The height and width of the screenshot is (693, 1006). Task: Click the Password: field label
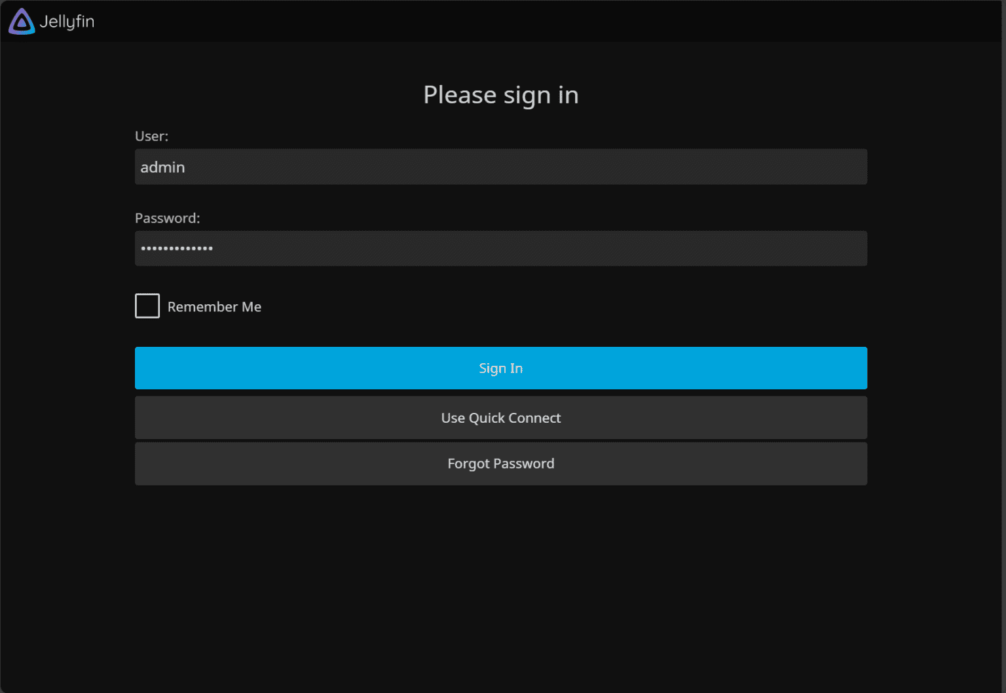tap(167, 218)
